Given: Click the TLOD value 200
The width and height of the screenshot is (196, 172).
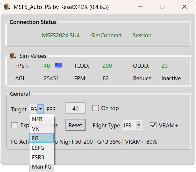Looking at the screenshot, I should 107,66.
